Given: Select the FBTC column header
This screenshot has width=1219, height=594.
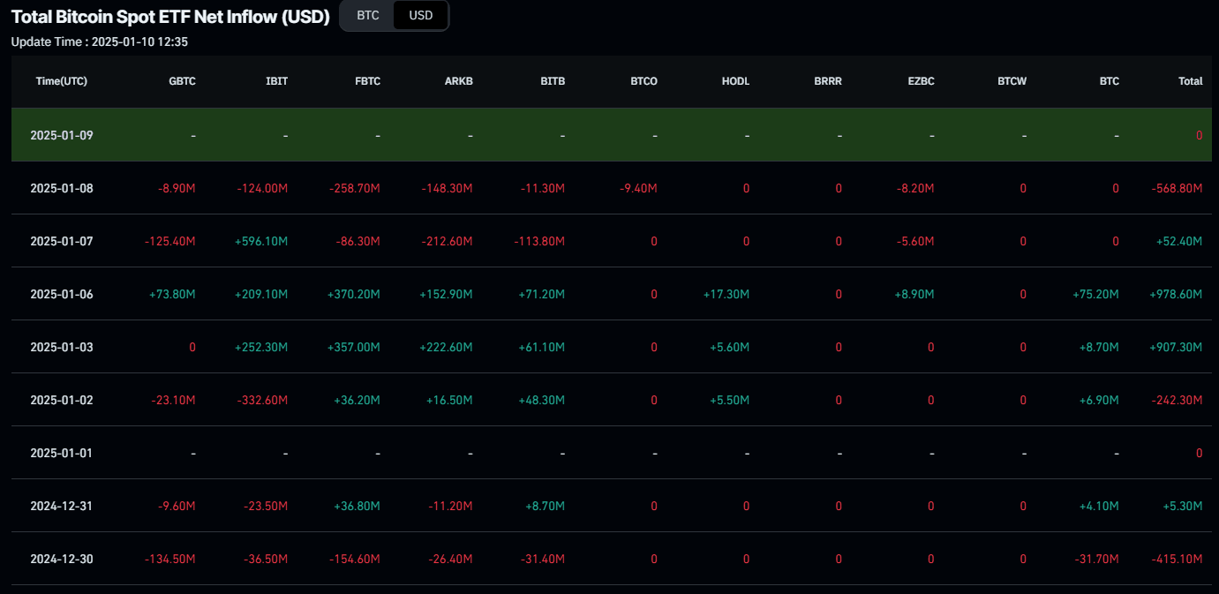Looking at the screenshot, I should [x=366, y=81].
